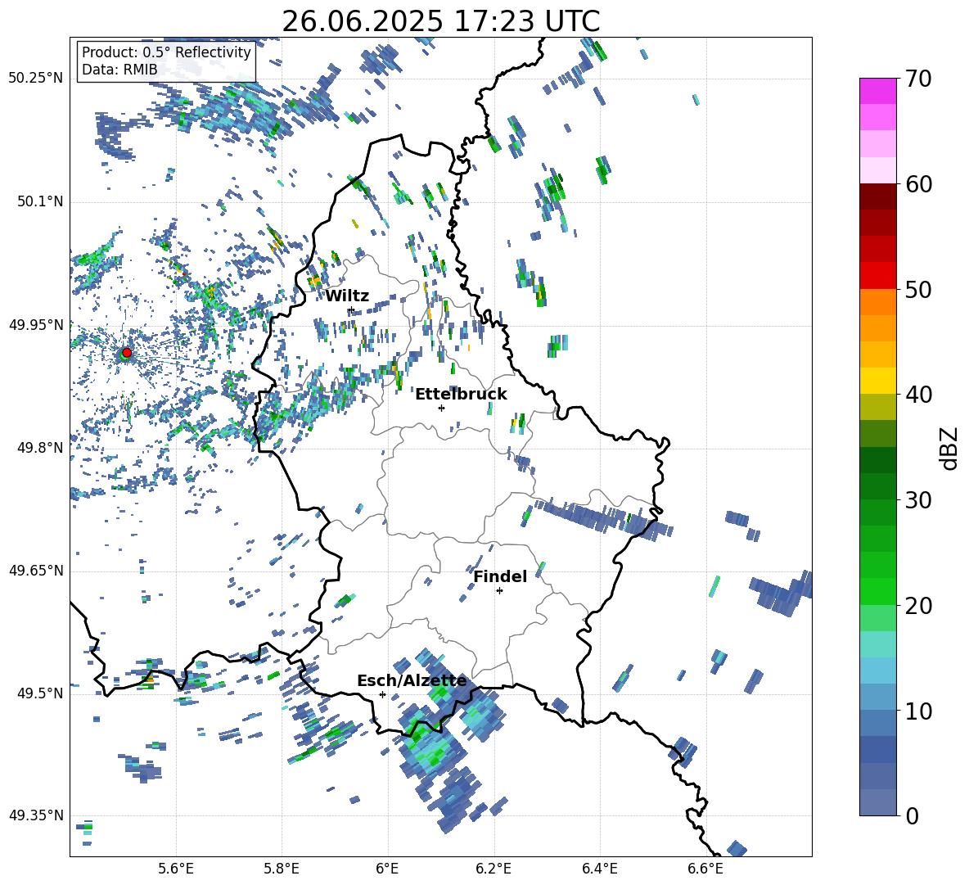Screen dimensions: 969x885
Task: Click the olive colorbar segment below 40
Action: pos(877,407)
